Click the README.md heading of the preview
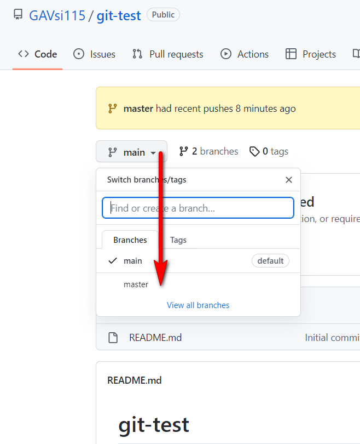Screen dimensions: 360x444 click(135, 380)
